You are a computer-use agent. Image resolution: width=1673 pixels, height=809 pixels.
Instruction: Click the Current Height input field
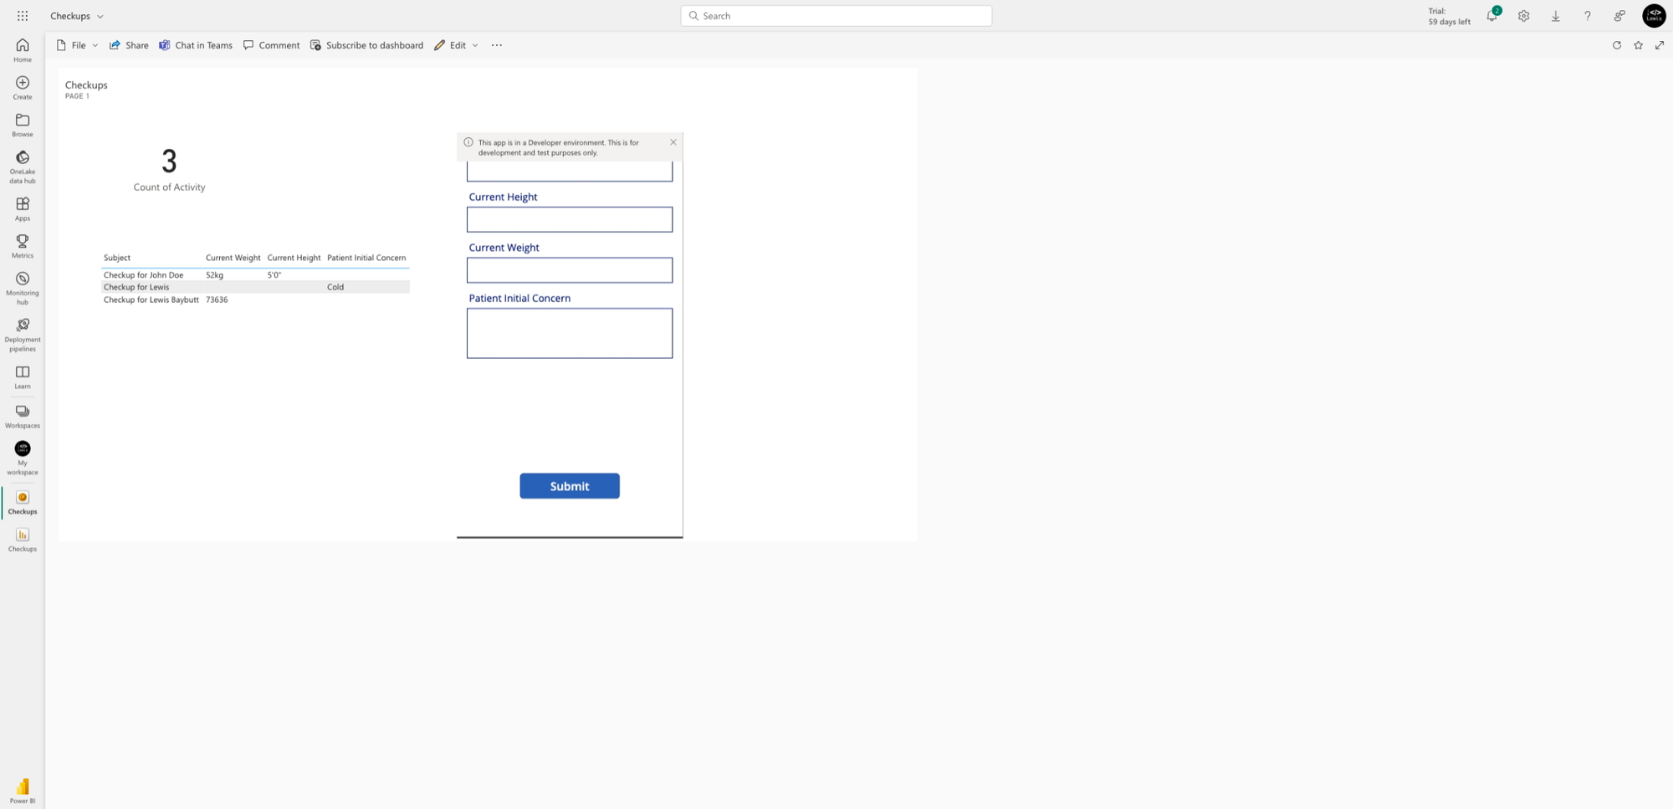coord(570,219)
